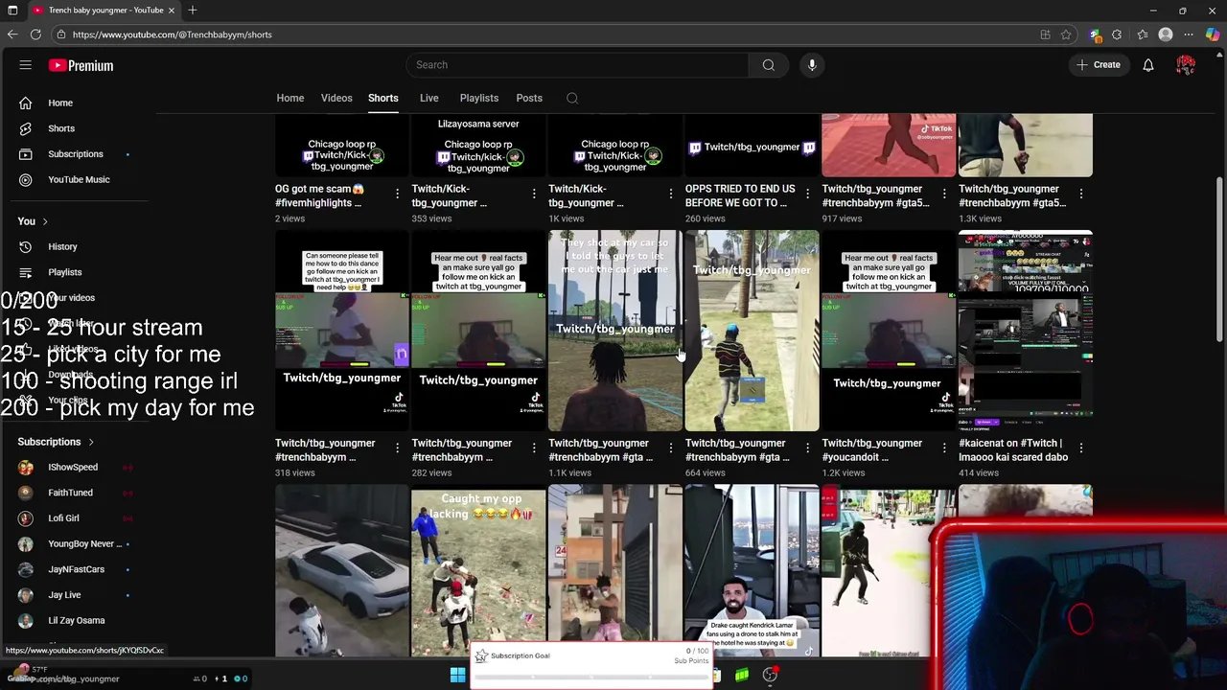Add this page to favorites star
Viewport: 1227px width, 690px height.
(1066, 34)
